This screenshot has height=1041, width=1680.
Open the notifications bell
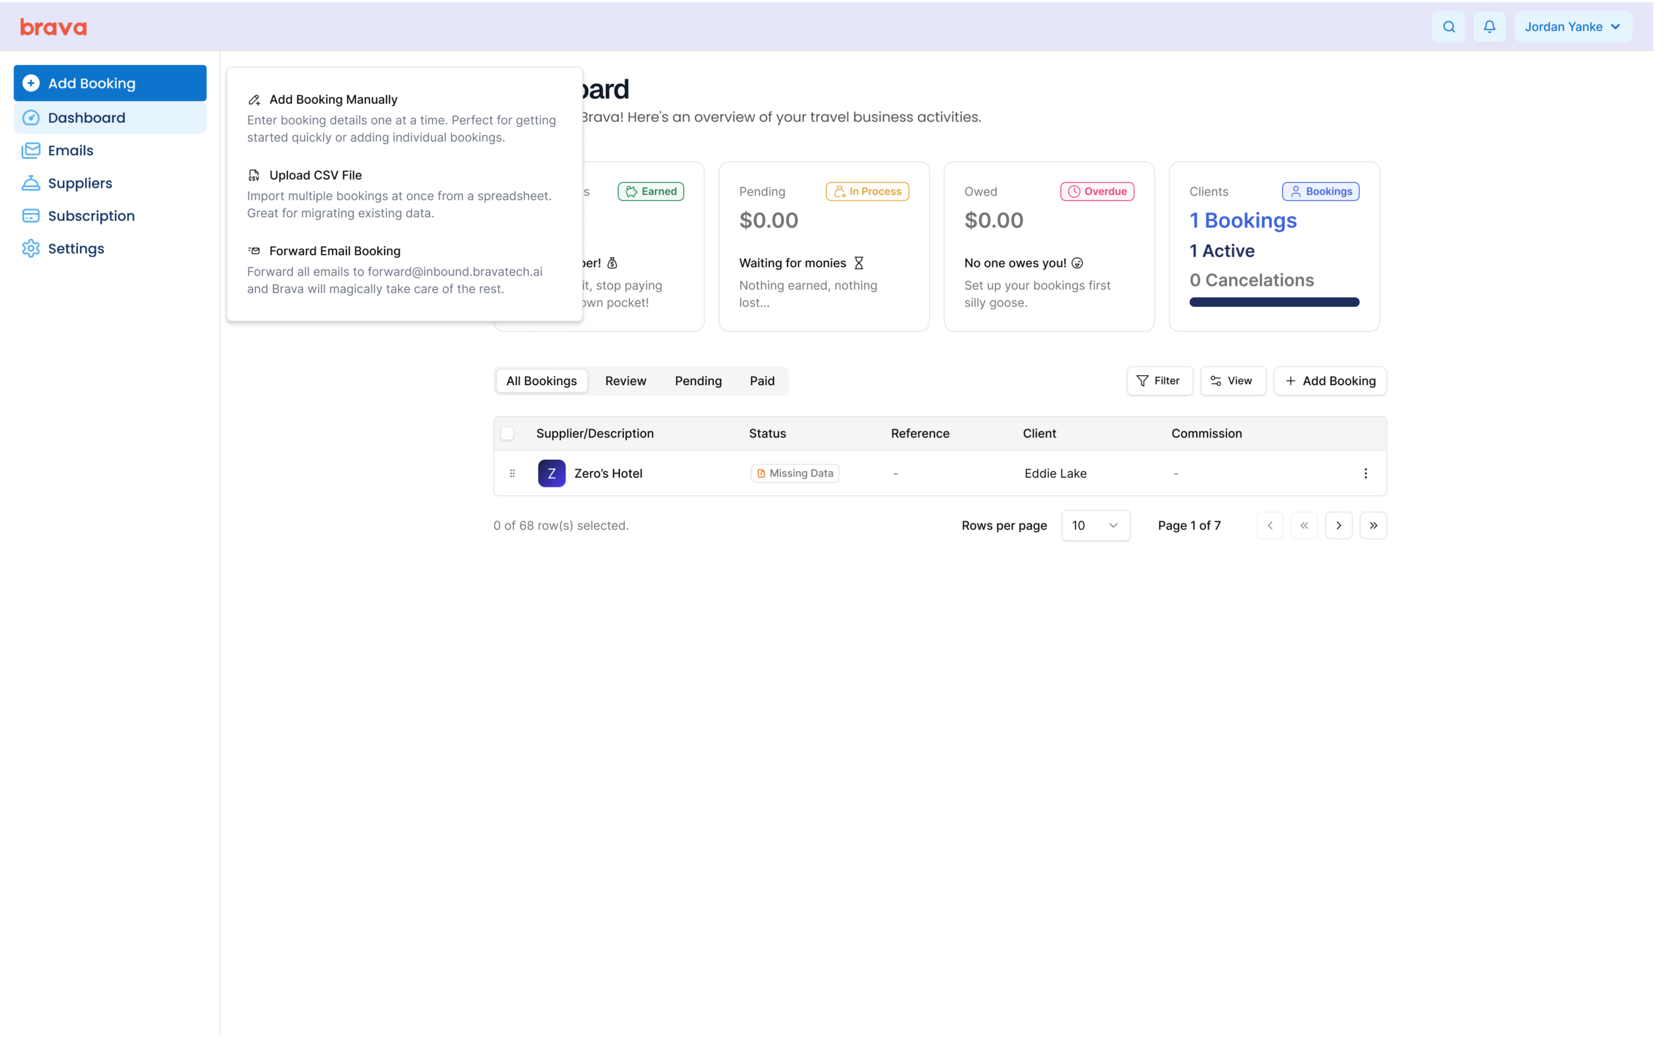[x=1489, y=27]
